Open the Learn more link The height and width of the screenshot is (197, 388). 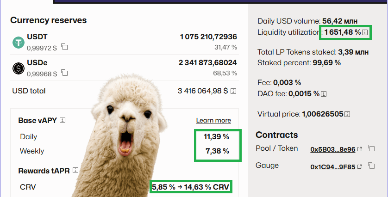pos(213,120)
